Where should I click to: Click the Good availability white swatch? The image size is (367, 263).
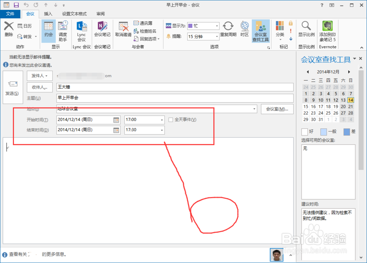point(305,132)
